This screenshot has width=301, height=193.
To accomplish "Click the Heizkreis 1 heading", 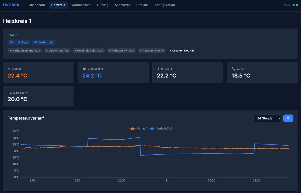I will (x=17, y=21).
